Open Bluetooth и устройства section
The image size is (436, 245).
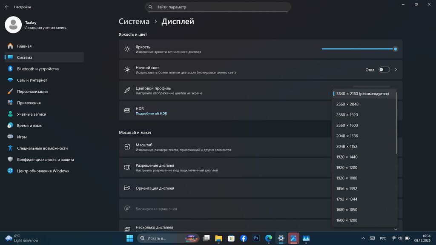pyautogui.click(x=44, y=69)
